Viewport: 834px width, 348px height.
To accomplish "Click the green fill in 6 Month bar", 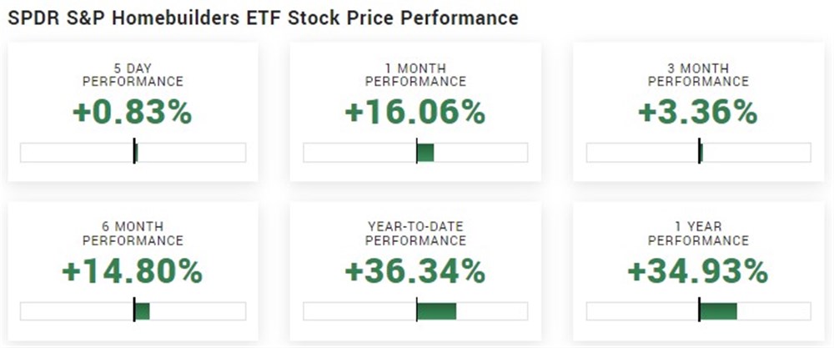I will (143, 311).
